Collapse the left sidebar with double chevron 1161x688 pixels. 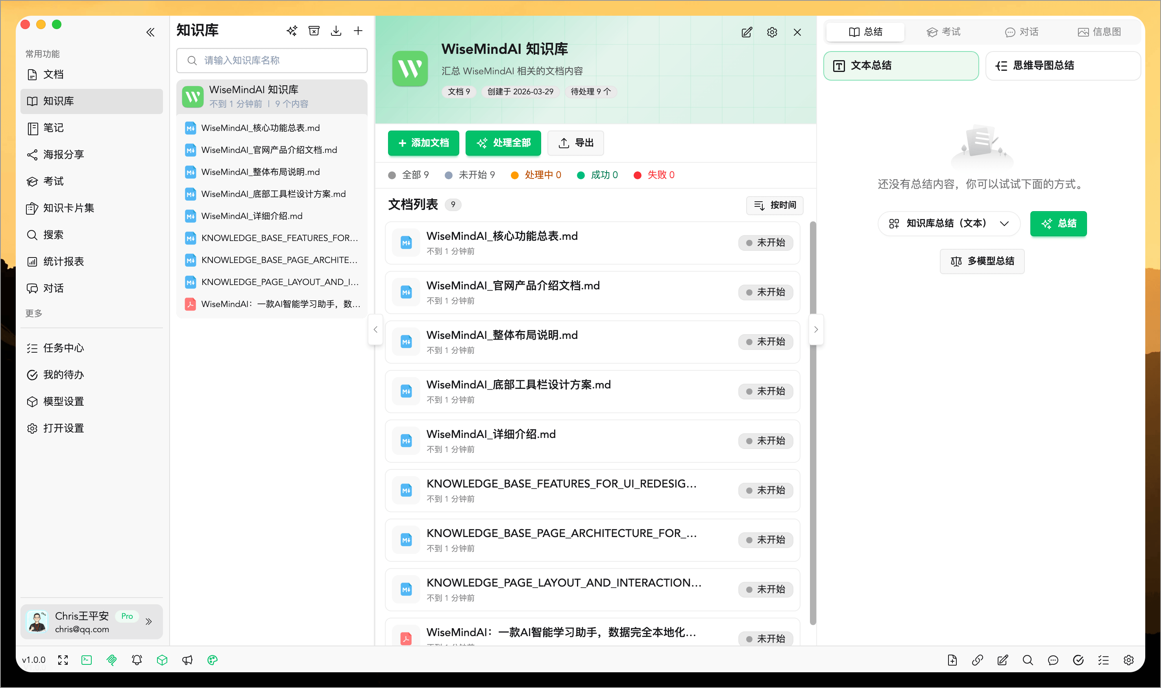150,32
